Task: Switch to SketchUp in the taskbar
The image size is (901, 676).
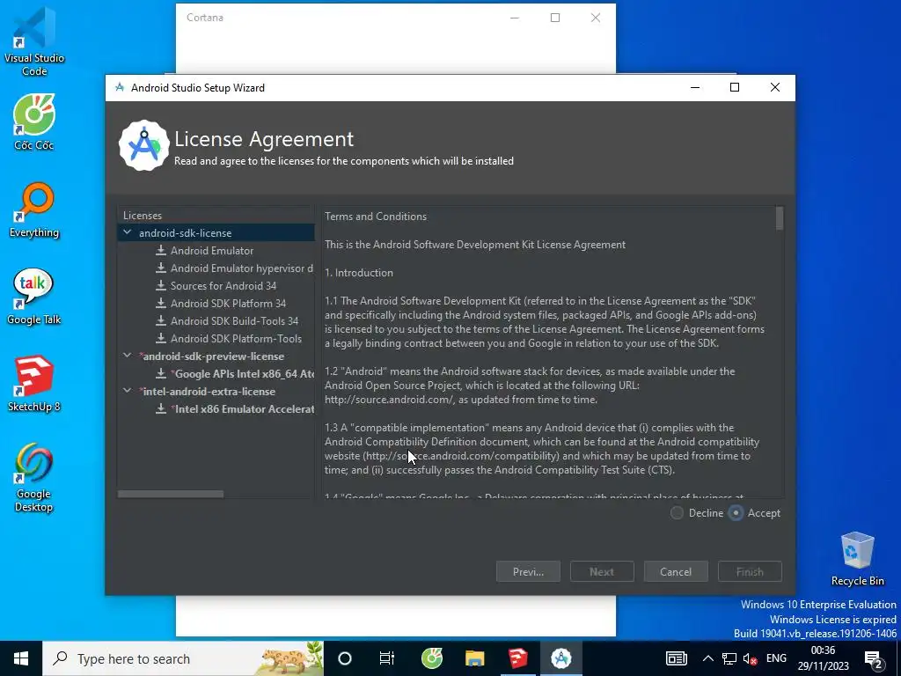Action: (517, 658)
